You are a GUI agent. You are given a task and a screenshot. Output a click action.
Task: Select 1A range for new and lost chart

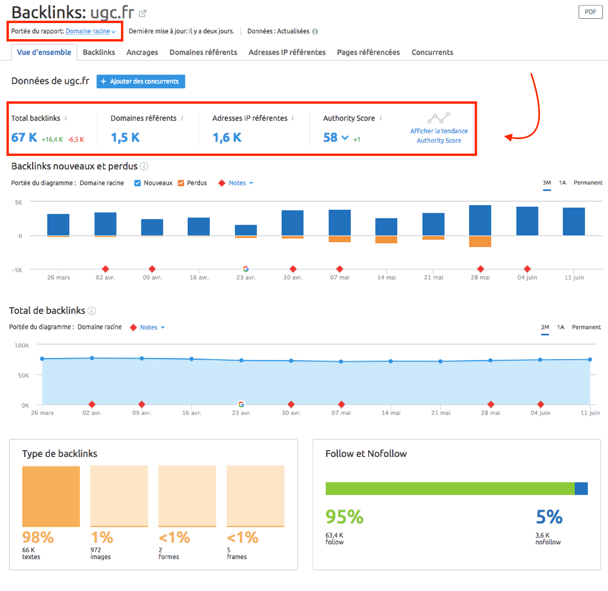pyautogui.click(x=562, y=183)
